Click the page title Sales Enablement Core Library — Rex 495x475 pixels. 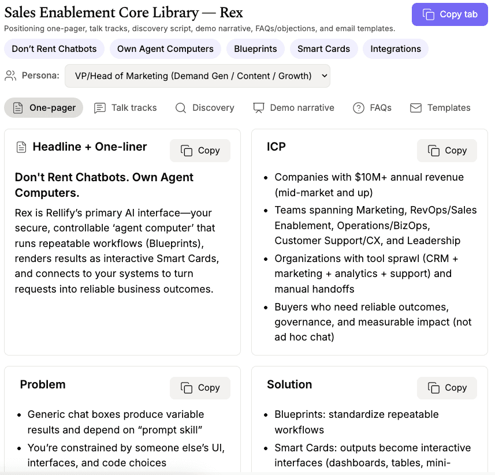124,13
